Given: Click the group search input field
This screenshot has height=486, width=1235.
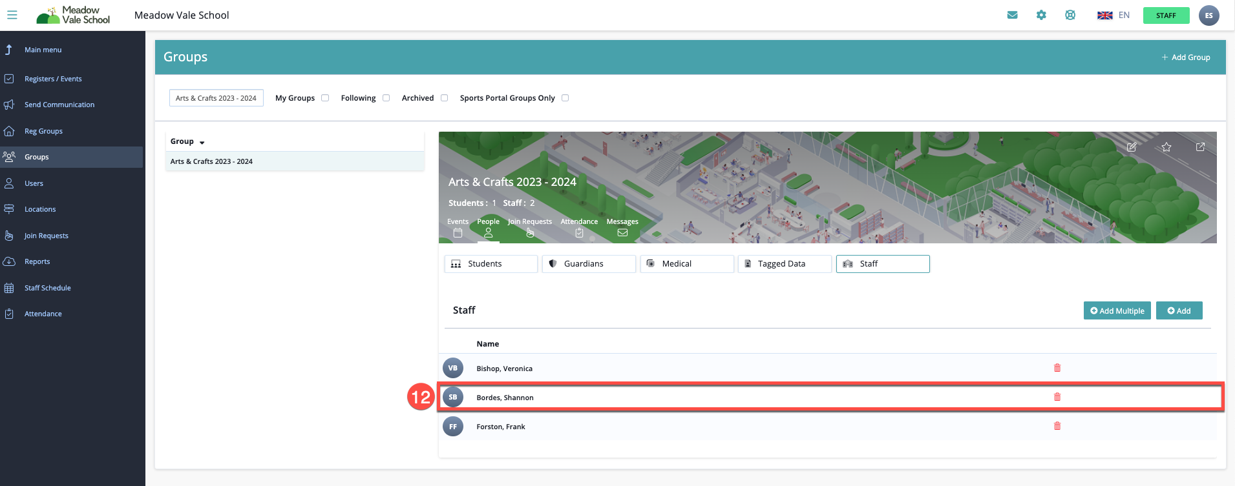Looking at the screenshot, I should [216, 98].
